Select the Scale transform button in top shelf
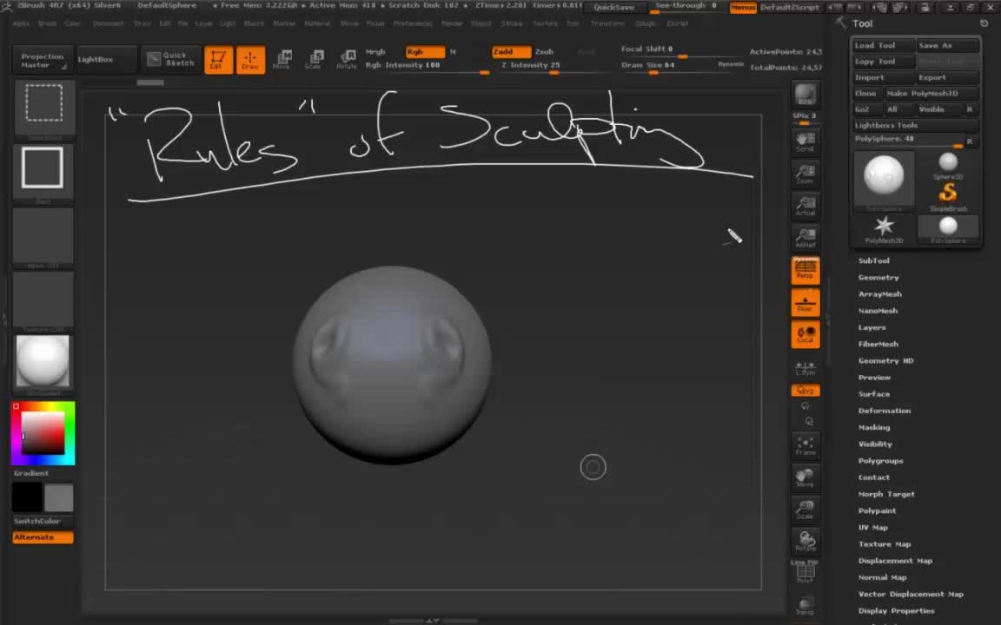This screenshot has width=1001, height=625. (314, 60)
